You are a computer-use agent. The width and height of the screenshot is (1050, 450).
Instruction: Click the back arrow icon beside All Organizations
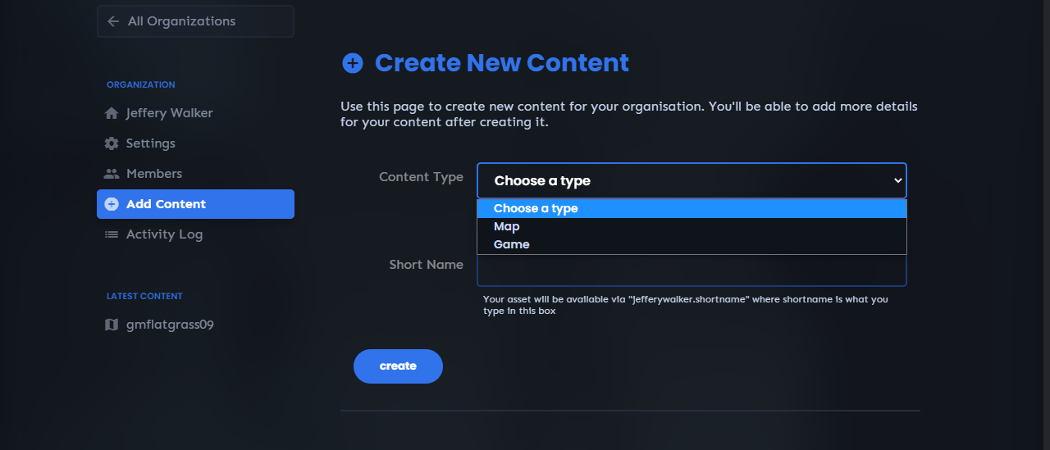pyautogui.click(x=113, y=21)
